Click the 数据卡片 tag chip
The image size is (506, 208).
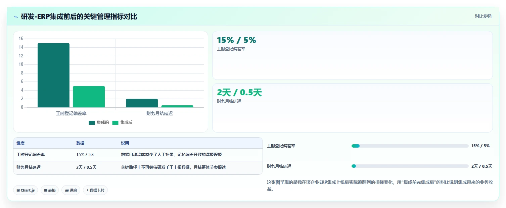[x=95, y=190]
